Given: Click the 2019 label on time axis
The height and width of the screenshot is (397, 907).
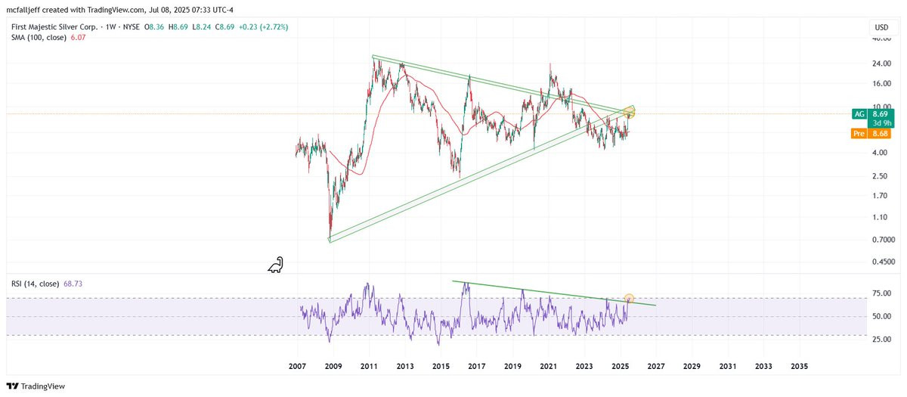Looking at the screenshot, I should click(512, 366).
